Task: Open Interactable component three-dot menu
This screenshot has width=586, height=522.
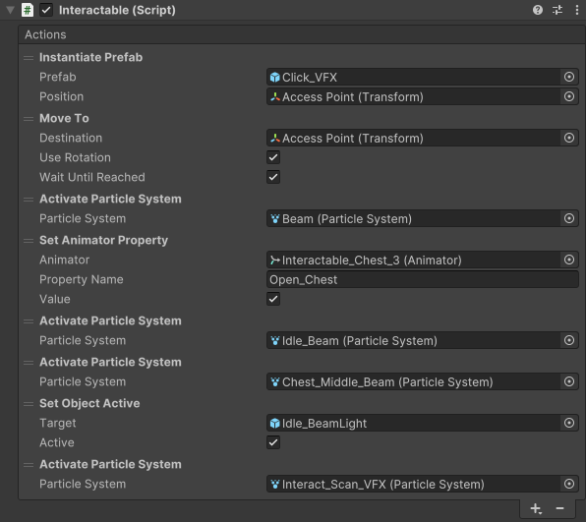Action: coord(576,10)
